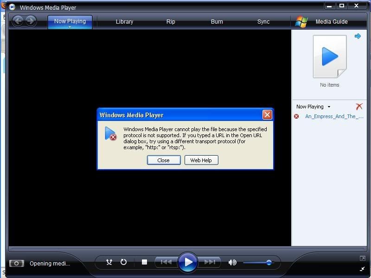Switch to the Now Playing tab
The image size is (371, 278).
(70, 21)
